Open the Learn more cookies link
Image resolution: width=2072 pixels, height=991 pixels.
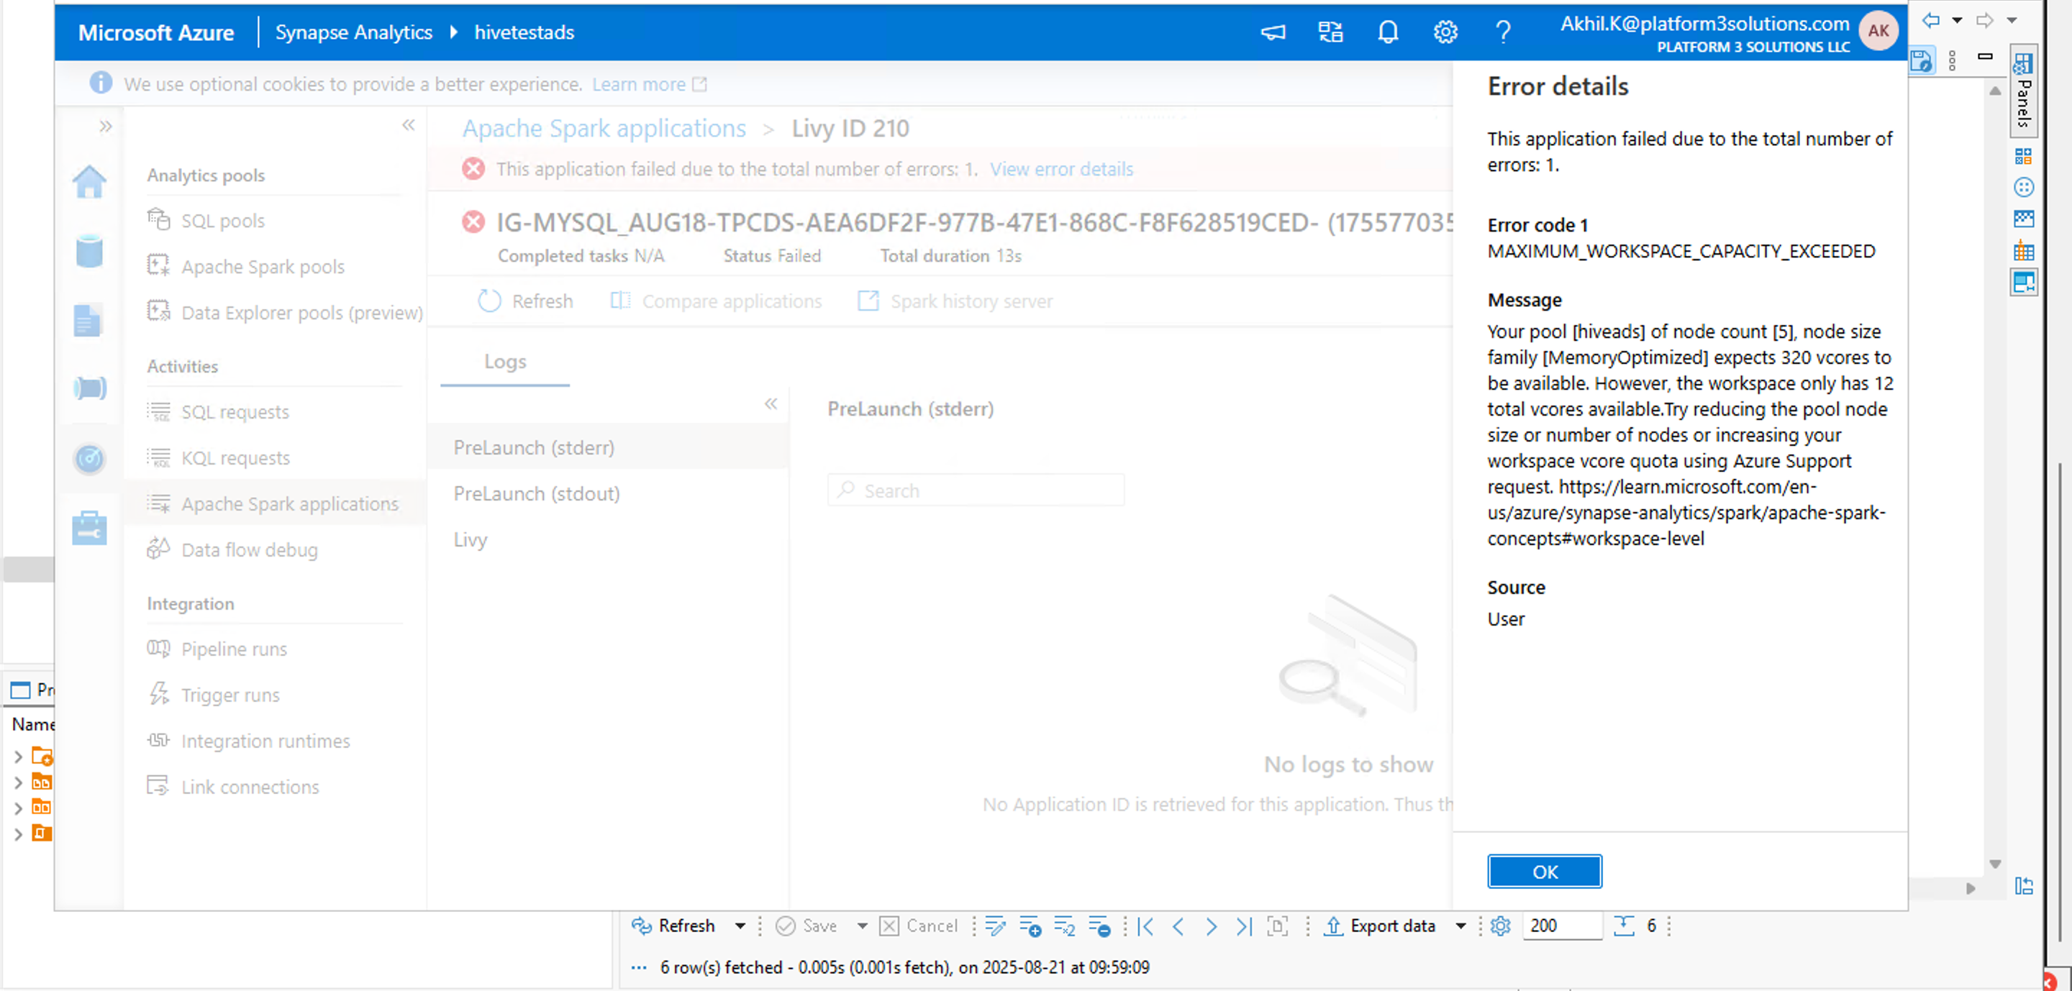click(648, 83)
